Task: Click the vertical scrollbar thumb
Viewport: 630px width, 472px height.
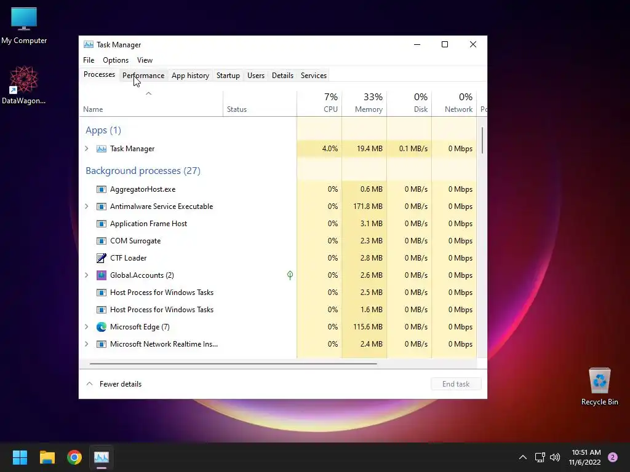Action: (482, 140)
